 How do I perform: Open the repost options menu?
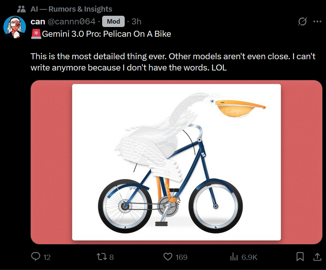click(x=102, y=257)
